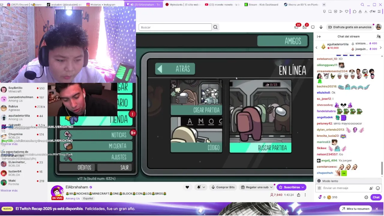
Task: Click the star icon in chat input
Action: (319, 188)
